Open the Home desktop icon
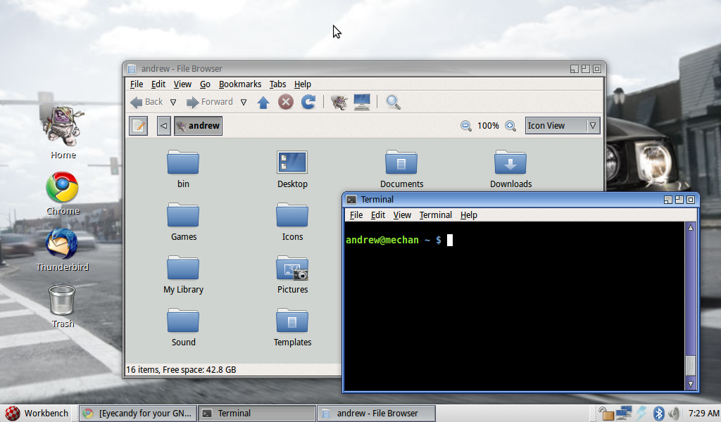Image resolution: width=721 pixels, height=422 pixels. click(63, 133)
